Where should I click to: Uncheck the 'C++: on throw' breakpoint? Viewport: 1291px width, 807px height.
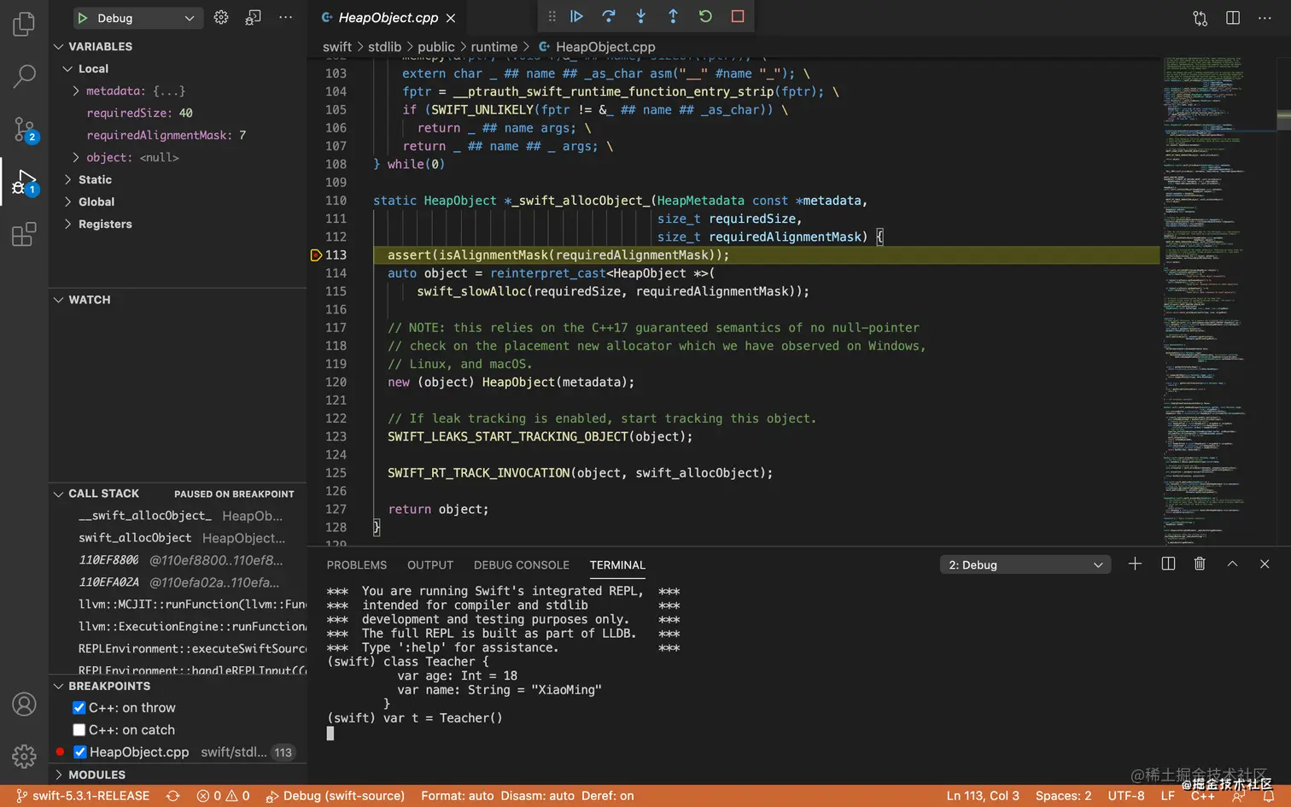[79, 708]
